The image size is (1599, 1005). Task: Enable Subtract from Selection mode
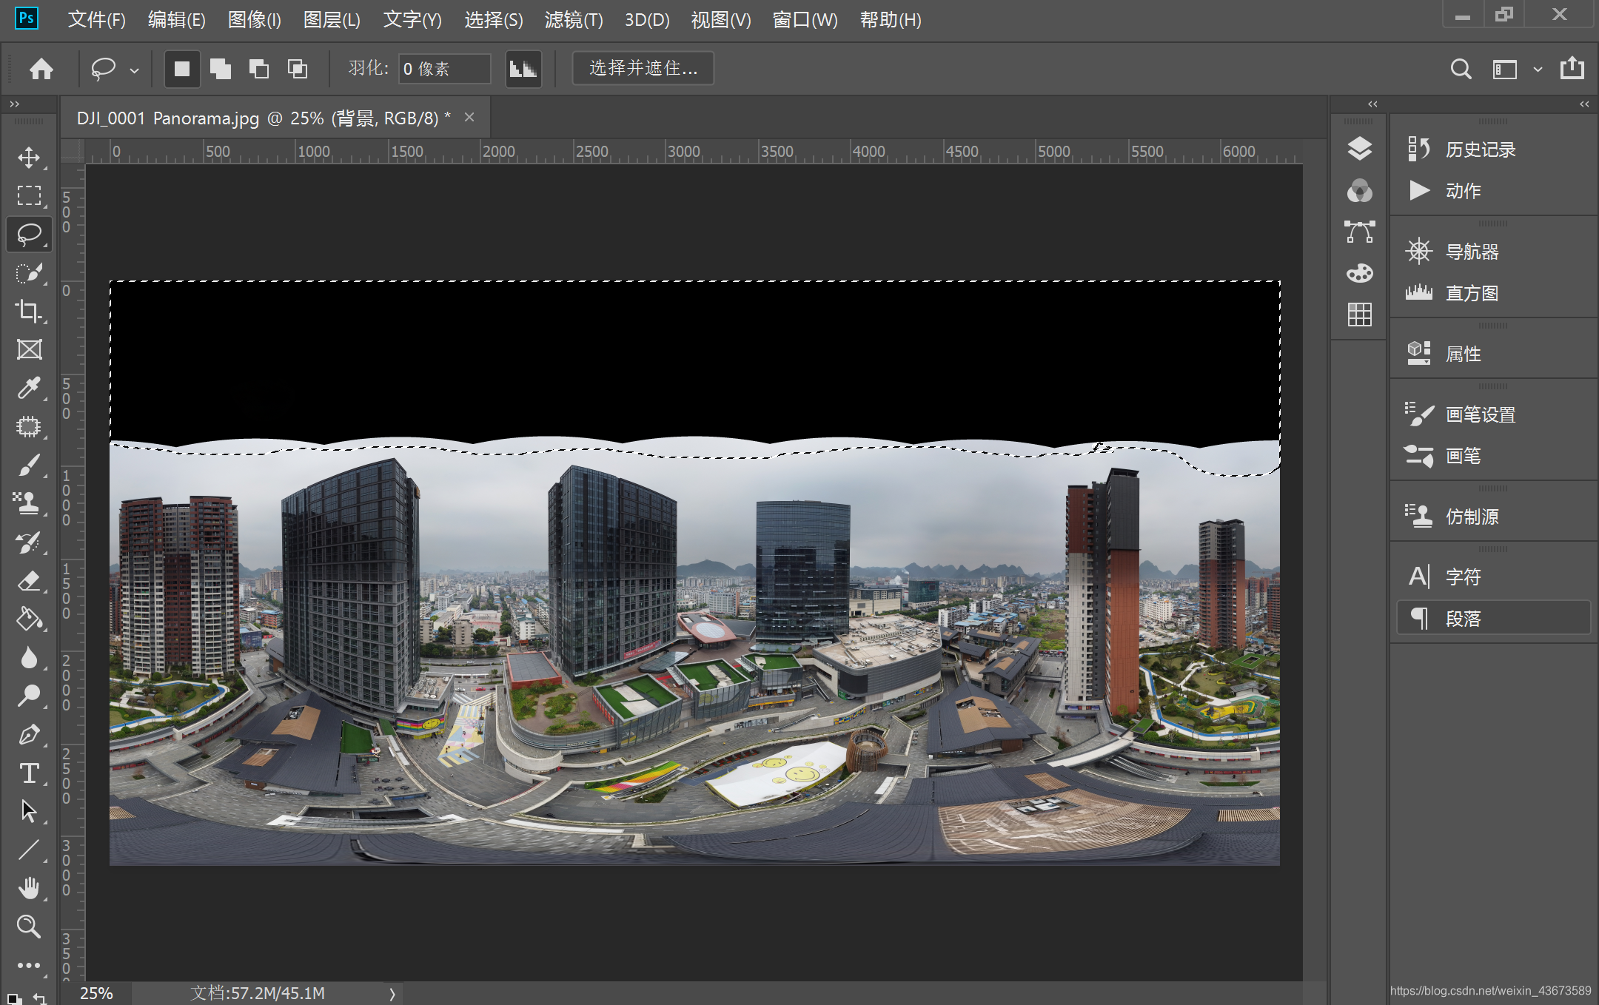click(x=259, y=69)
